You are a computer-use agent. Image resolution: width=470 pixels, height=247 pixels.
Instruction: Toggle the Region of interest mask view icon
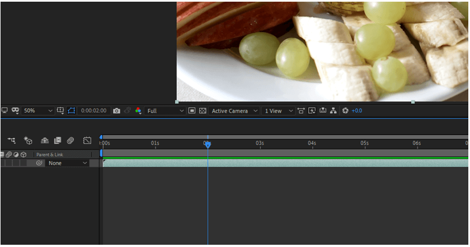tap(192, 111)
